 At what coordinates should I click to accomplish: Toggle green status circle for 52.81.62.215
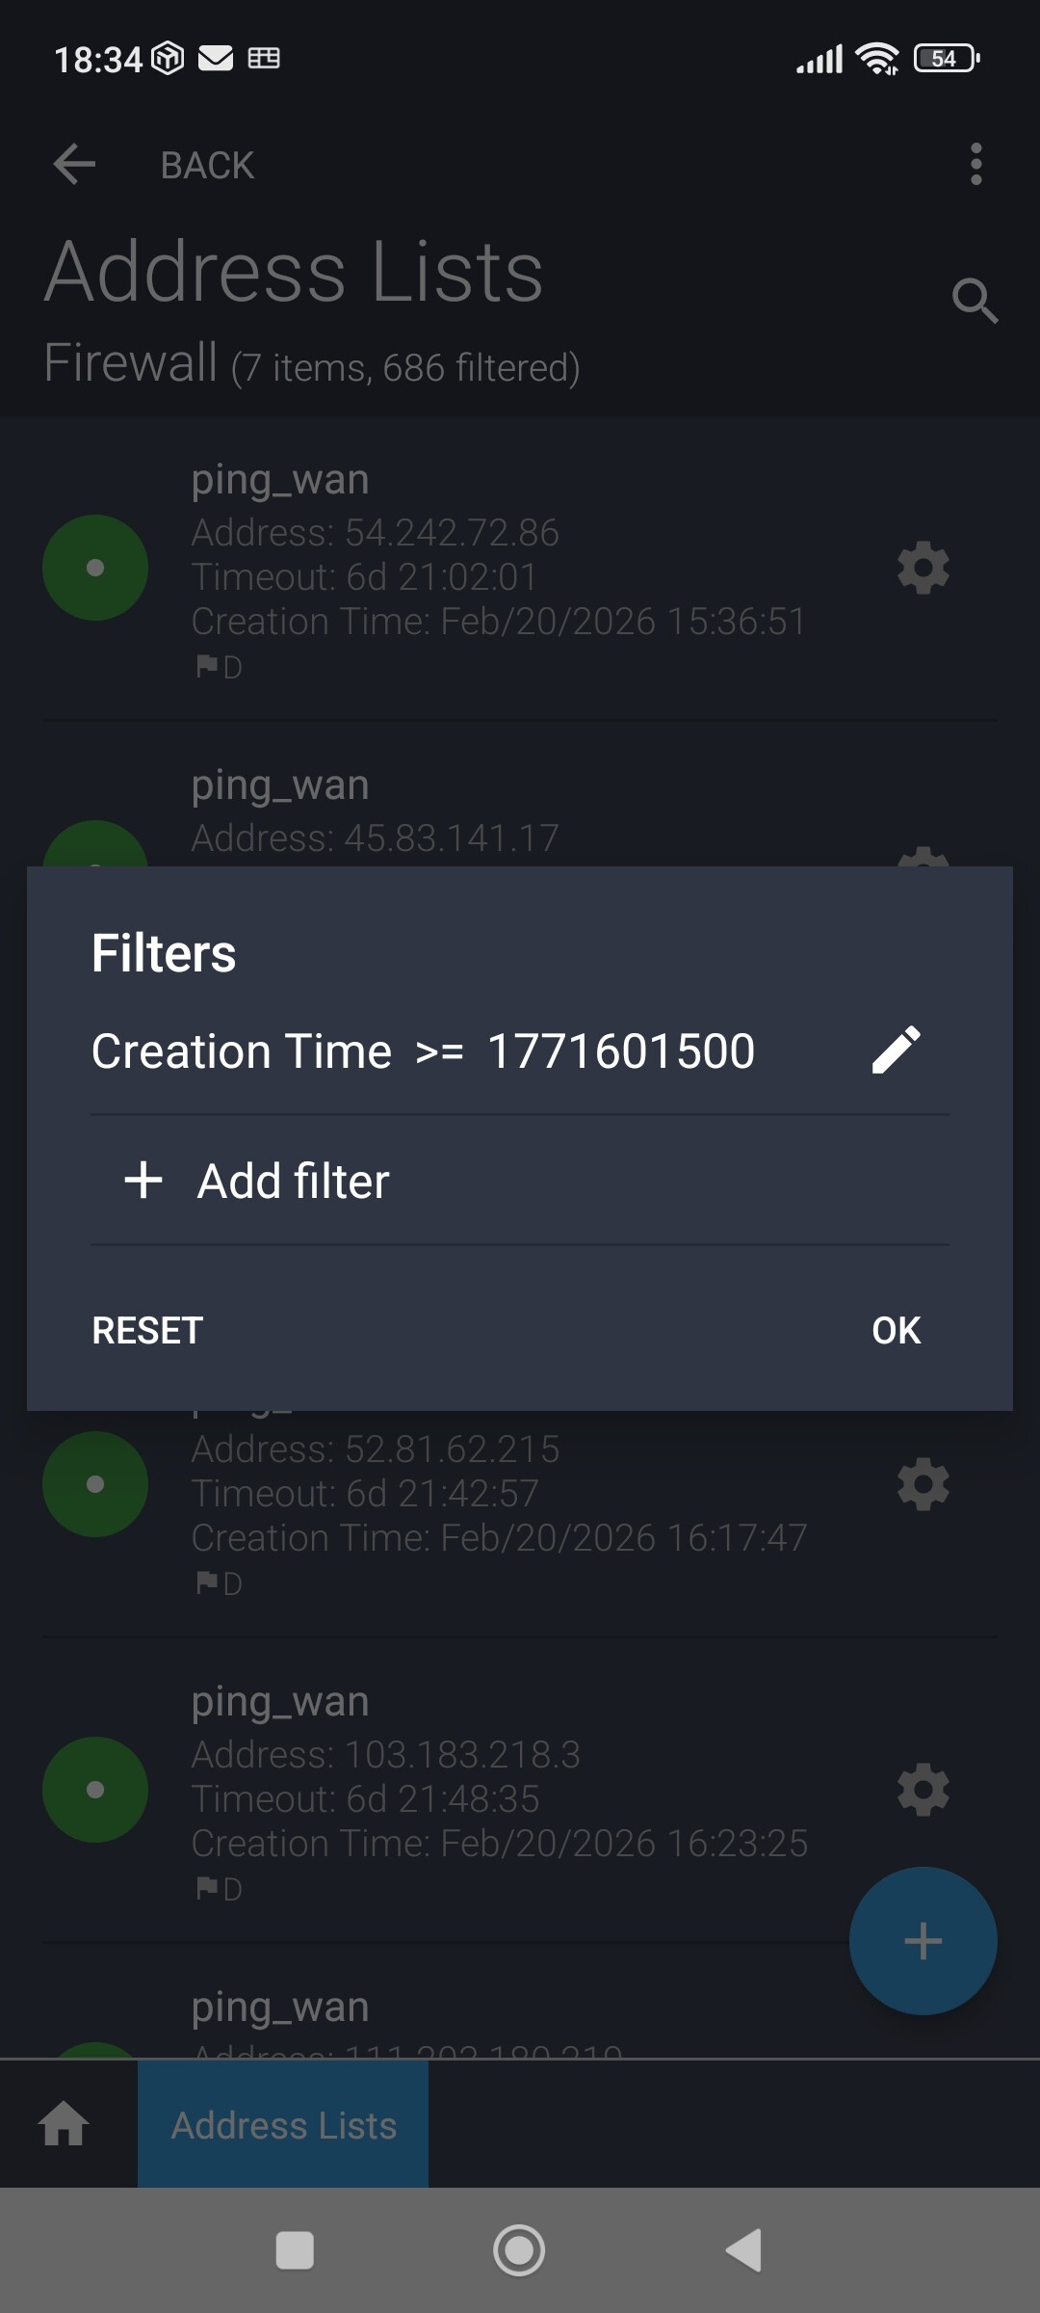(95, 1484)
